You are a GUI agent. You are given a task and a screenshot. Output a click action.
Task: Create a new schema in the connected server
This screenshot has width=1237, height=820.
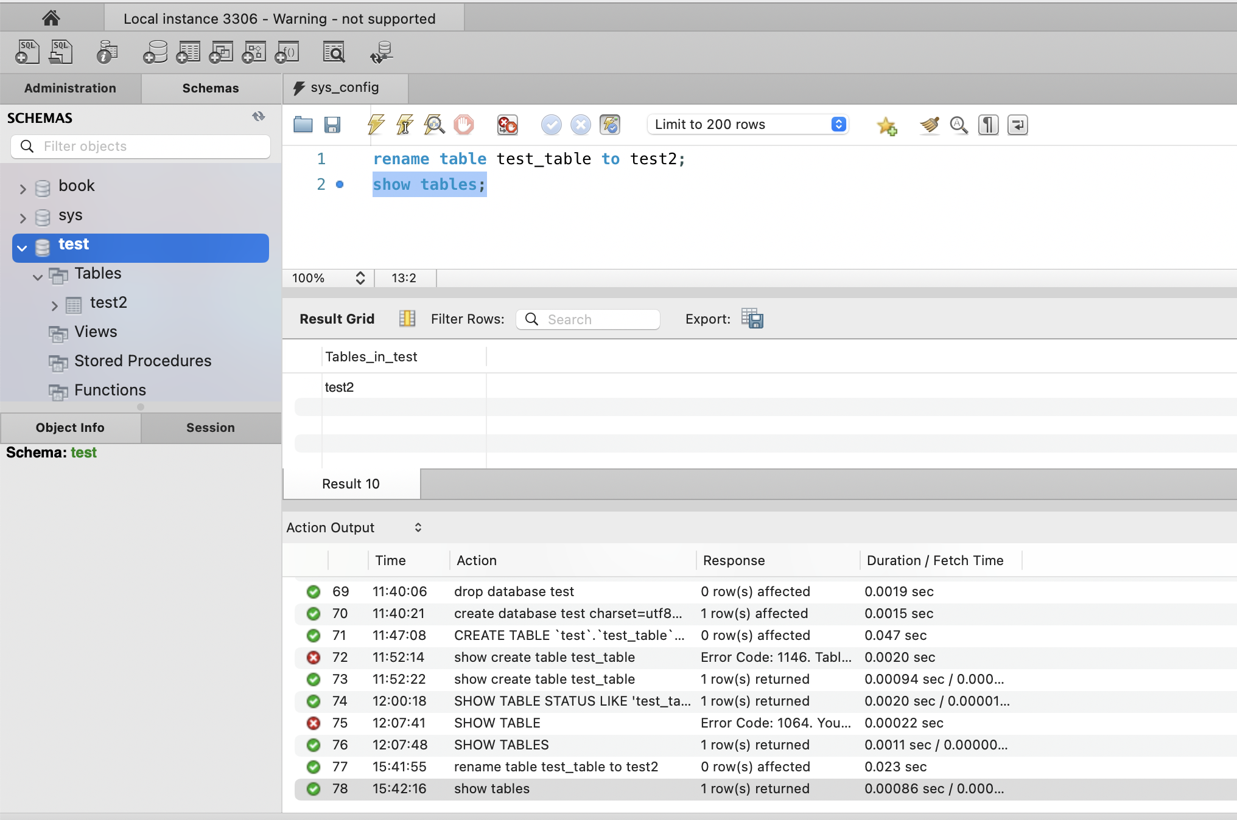(155, 52)
